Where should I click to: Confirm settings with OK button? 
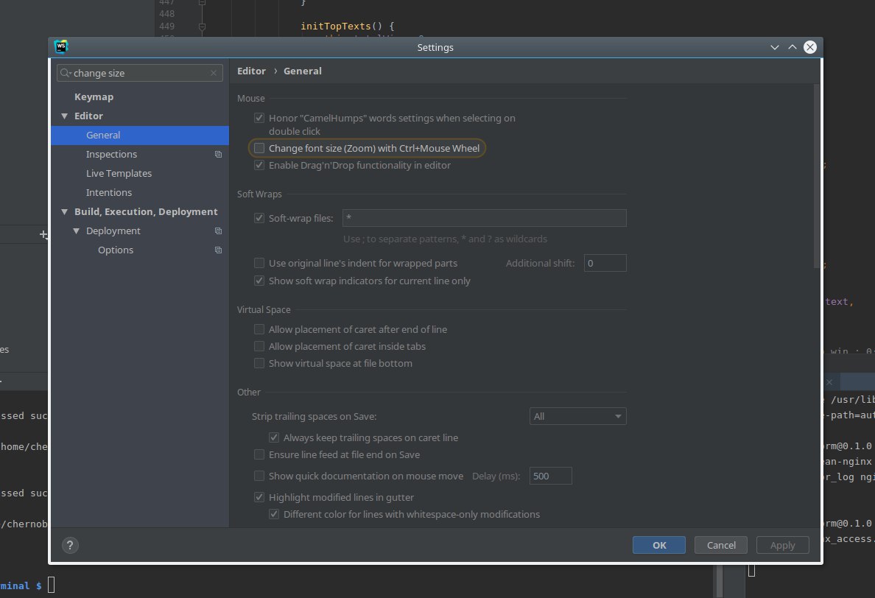[659, 545]
